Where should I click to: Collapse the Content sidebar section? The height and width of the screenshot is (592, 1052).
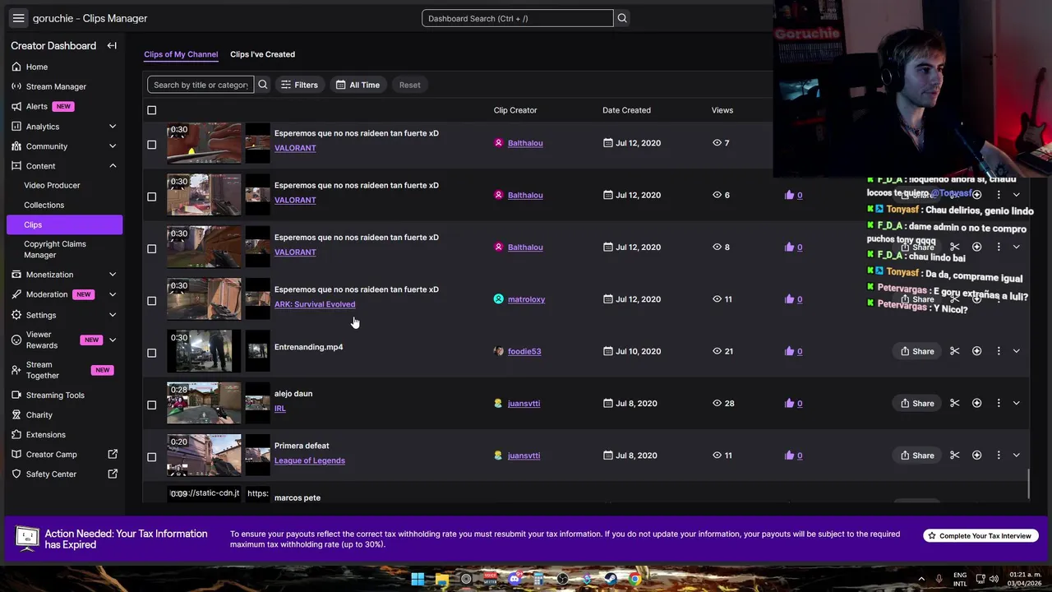(x=113, y=166)
